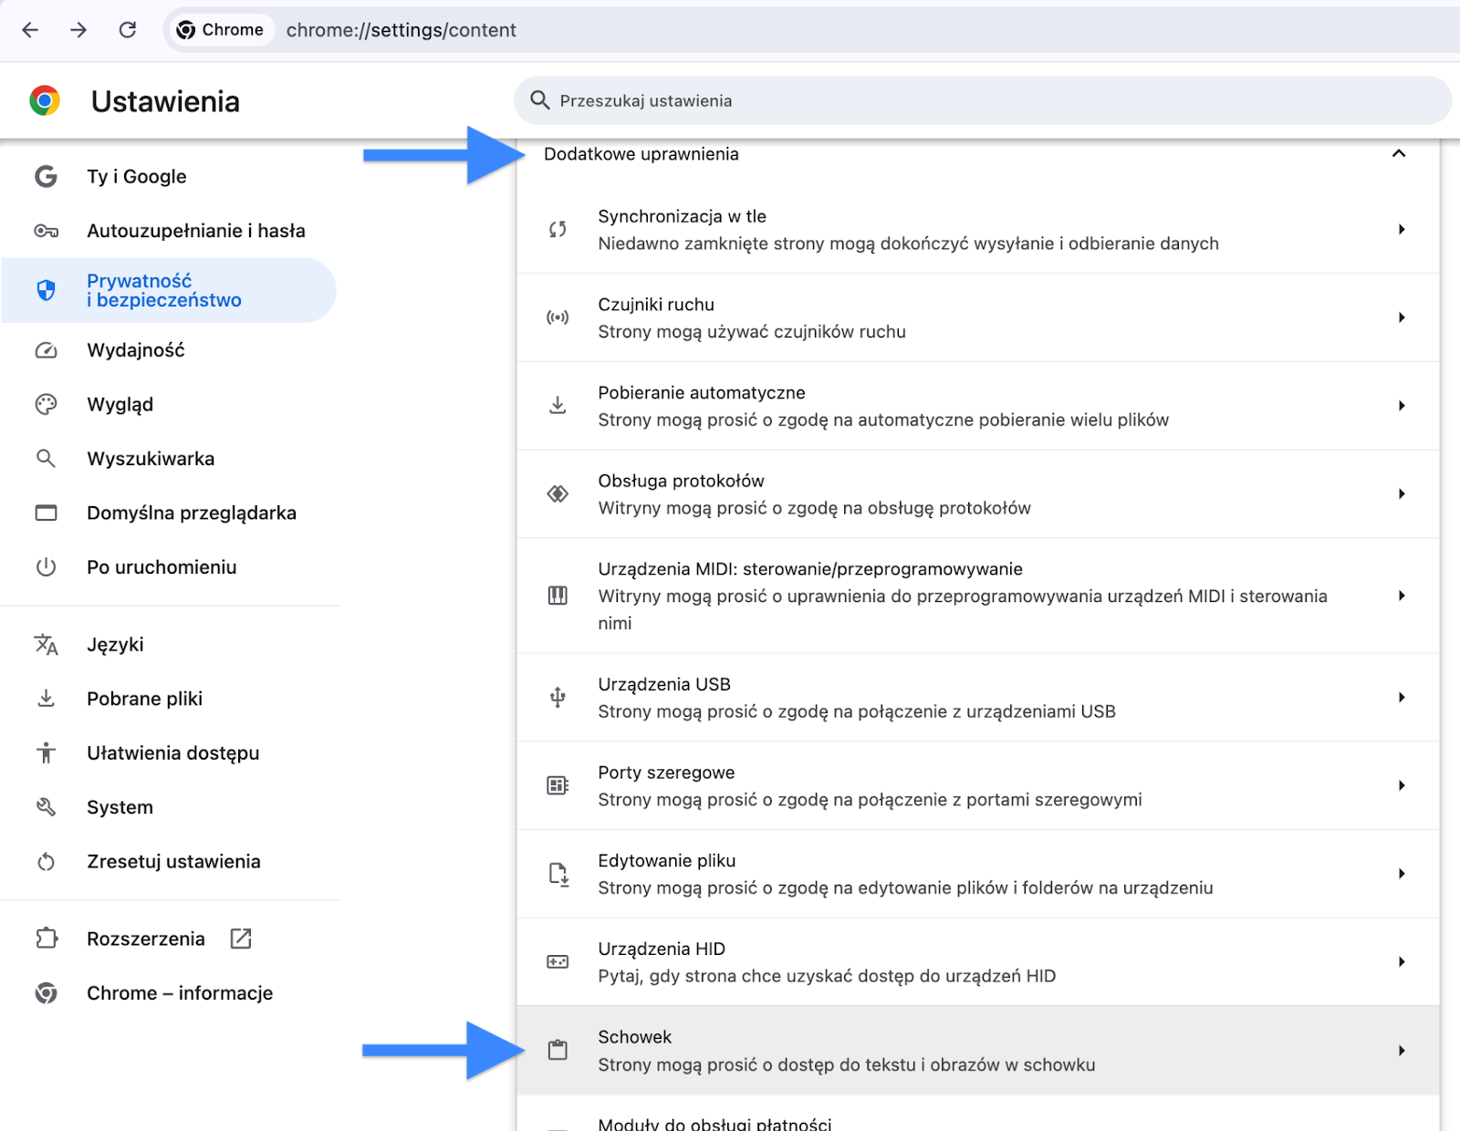Click the sensor icon for Czujniki ruchu
Image resolution: width=1460 pixels, height=1131 pixels.
pos(558,317)
